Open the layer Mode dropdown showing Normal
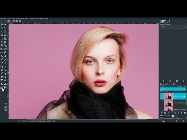Viewport: 187px width, 140px height. pyautogui.click(x=180, y=86)
